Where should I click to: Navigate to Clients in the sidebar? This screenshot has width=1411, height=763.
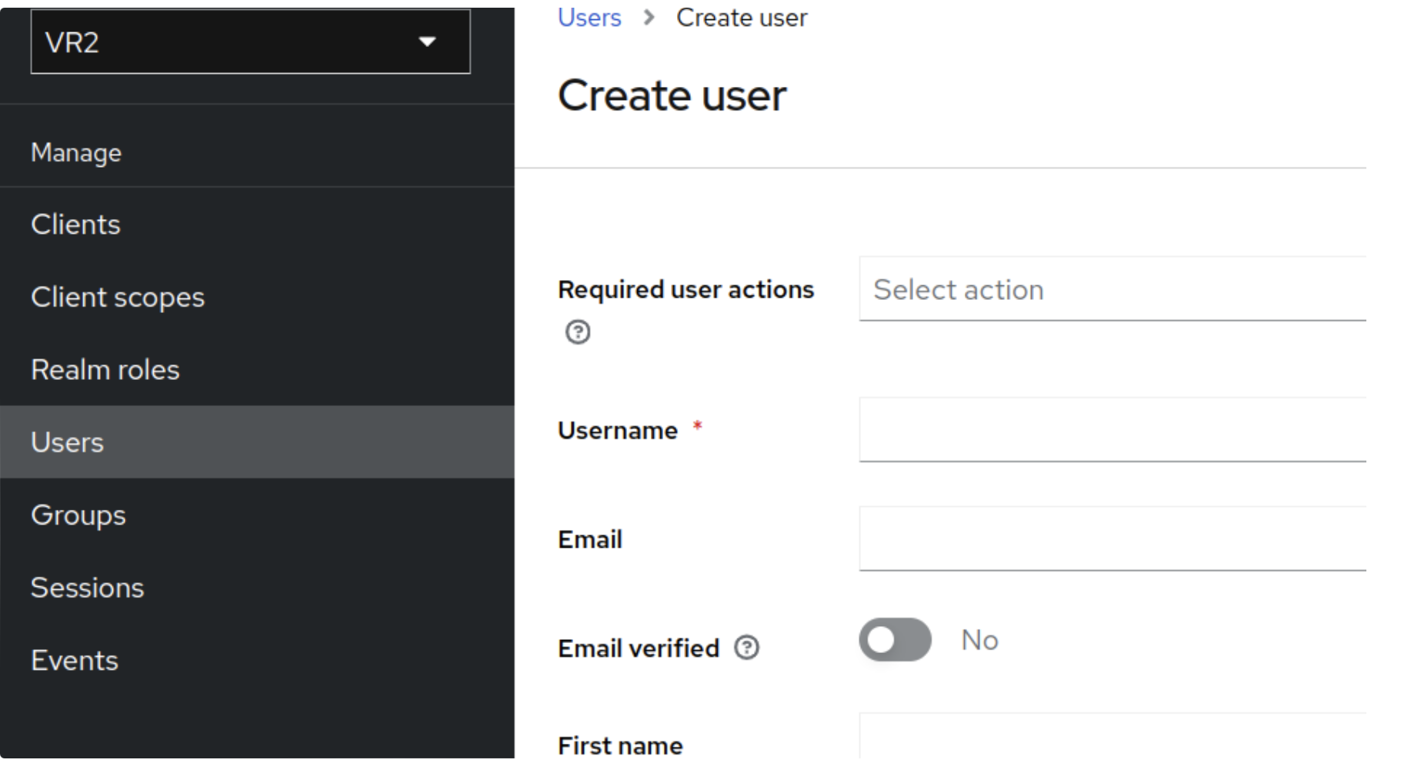[75, 224]
